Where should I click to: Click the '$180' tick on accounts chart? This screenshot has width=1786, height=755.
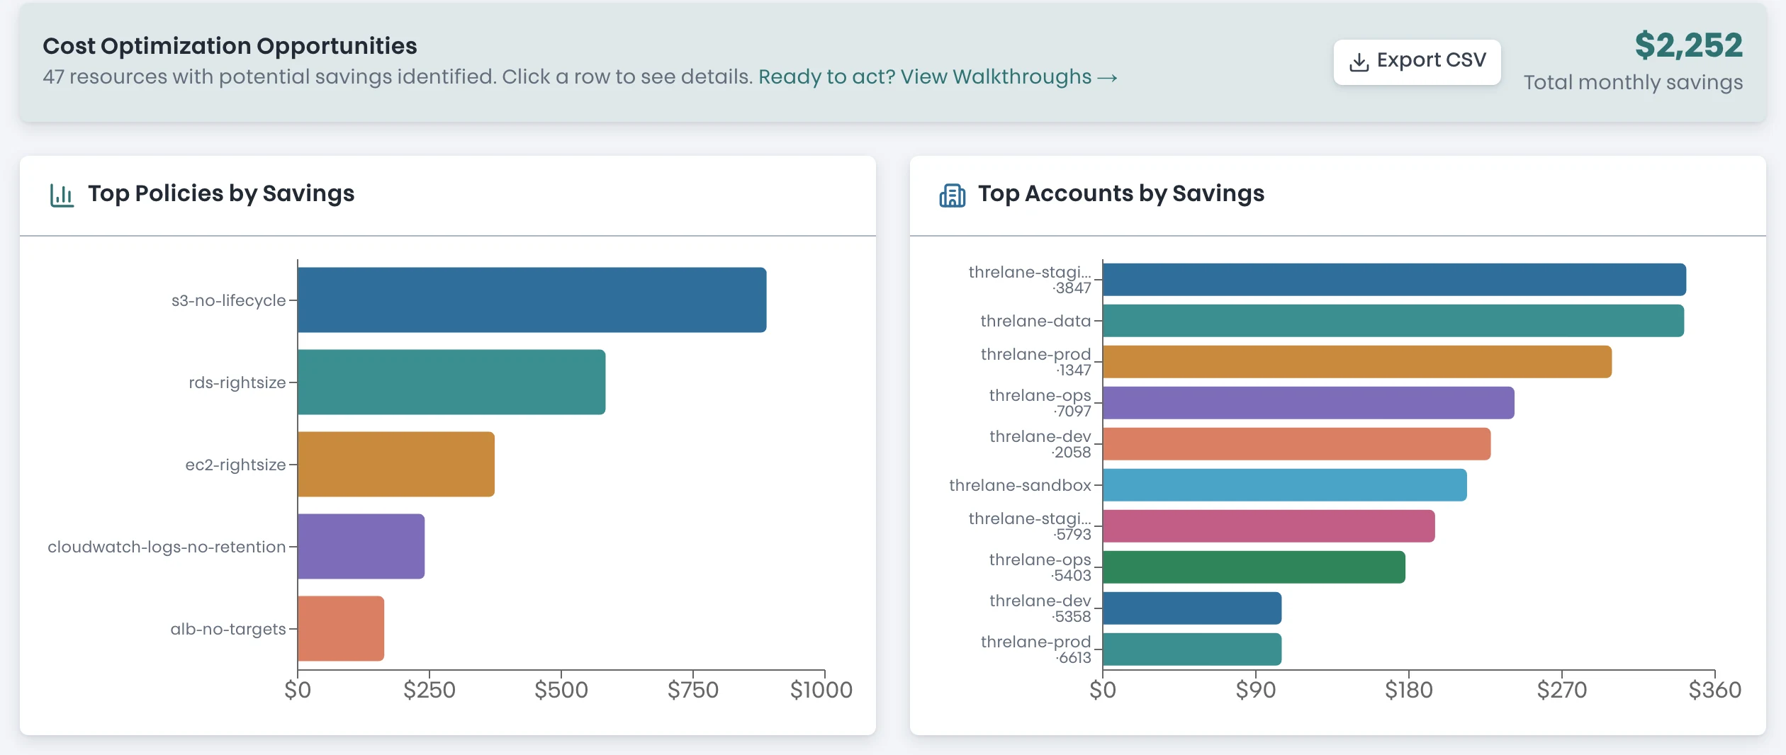[1408, 690]
